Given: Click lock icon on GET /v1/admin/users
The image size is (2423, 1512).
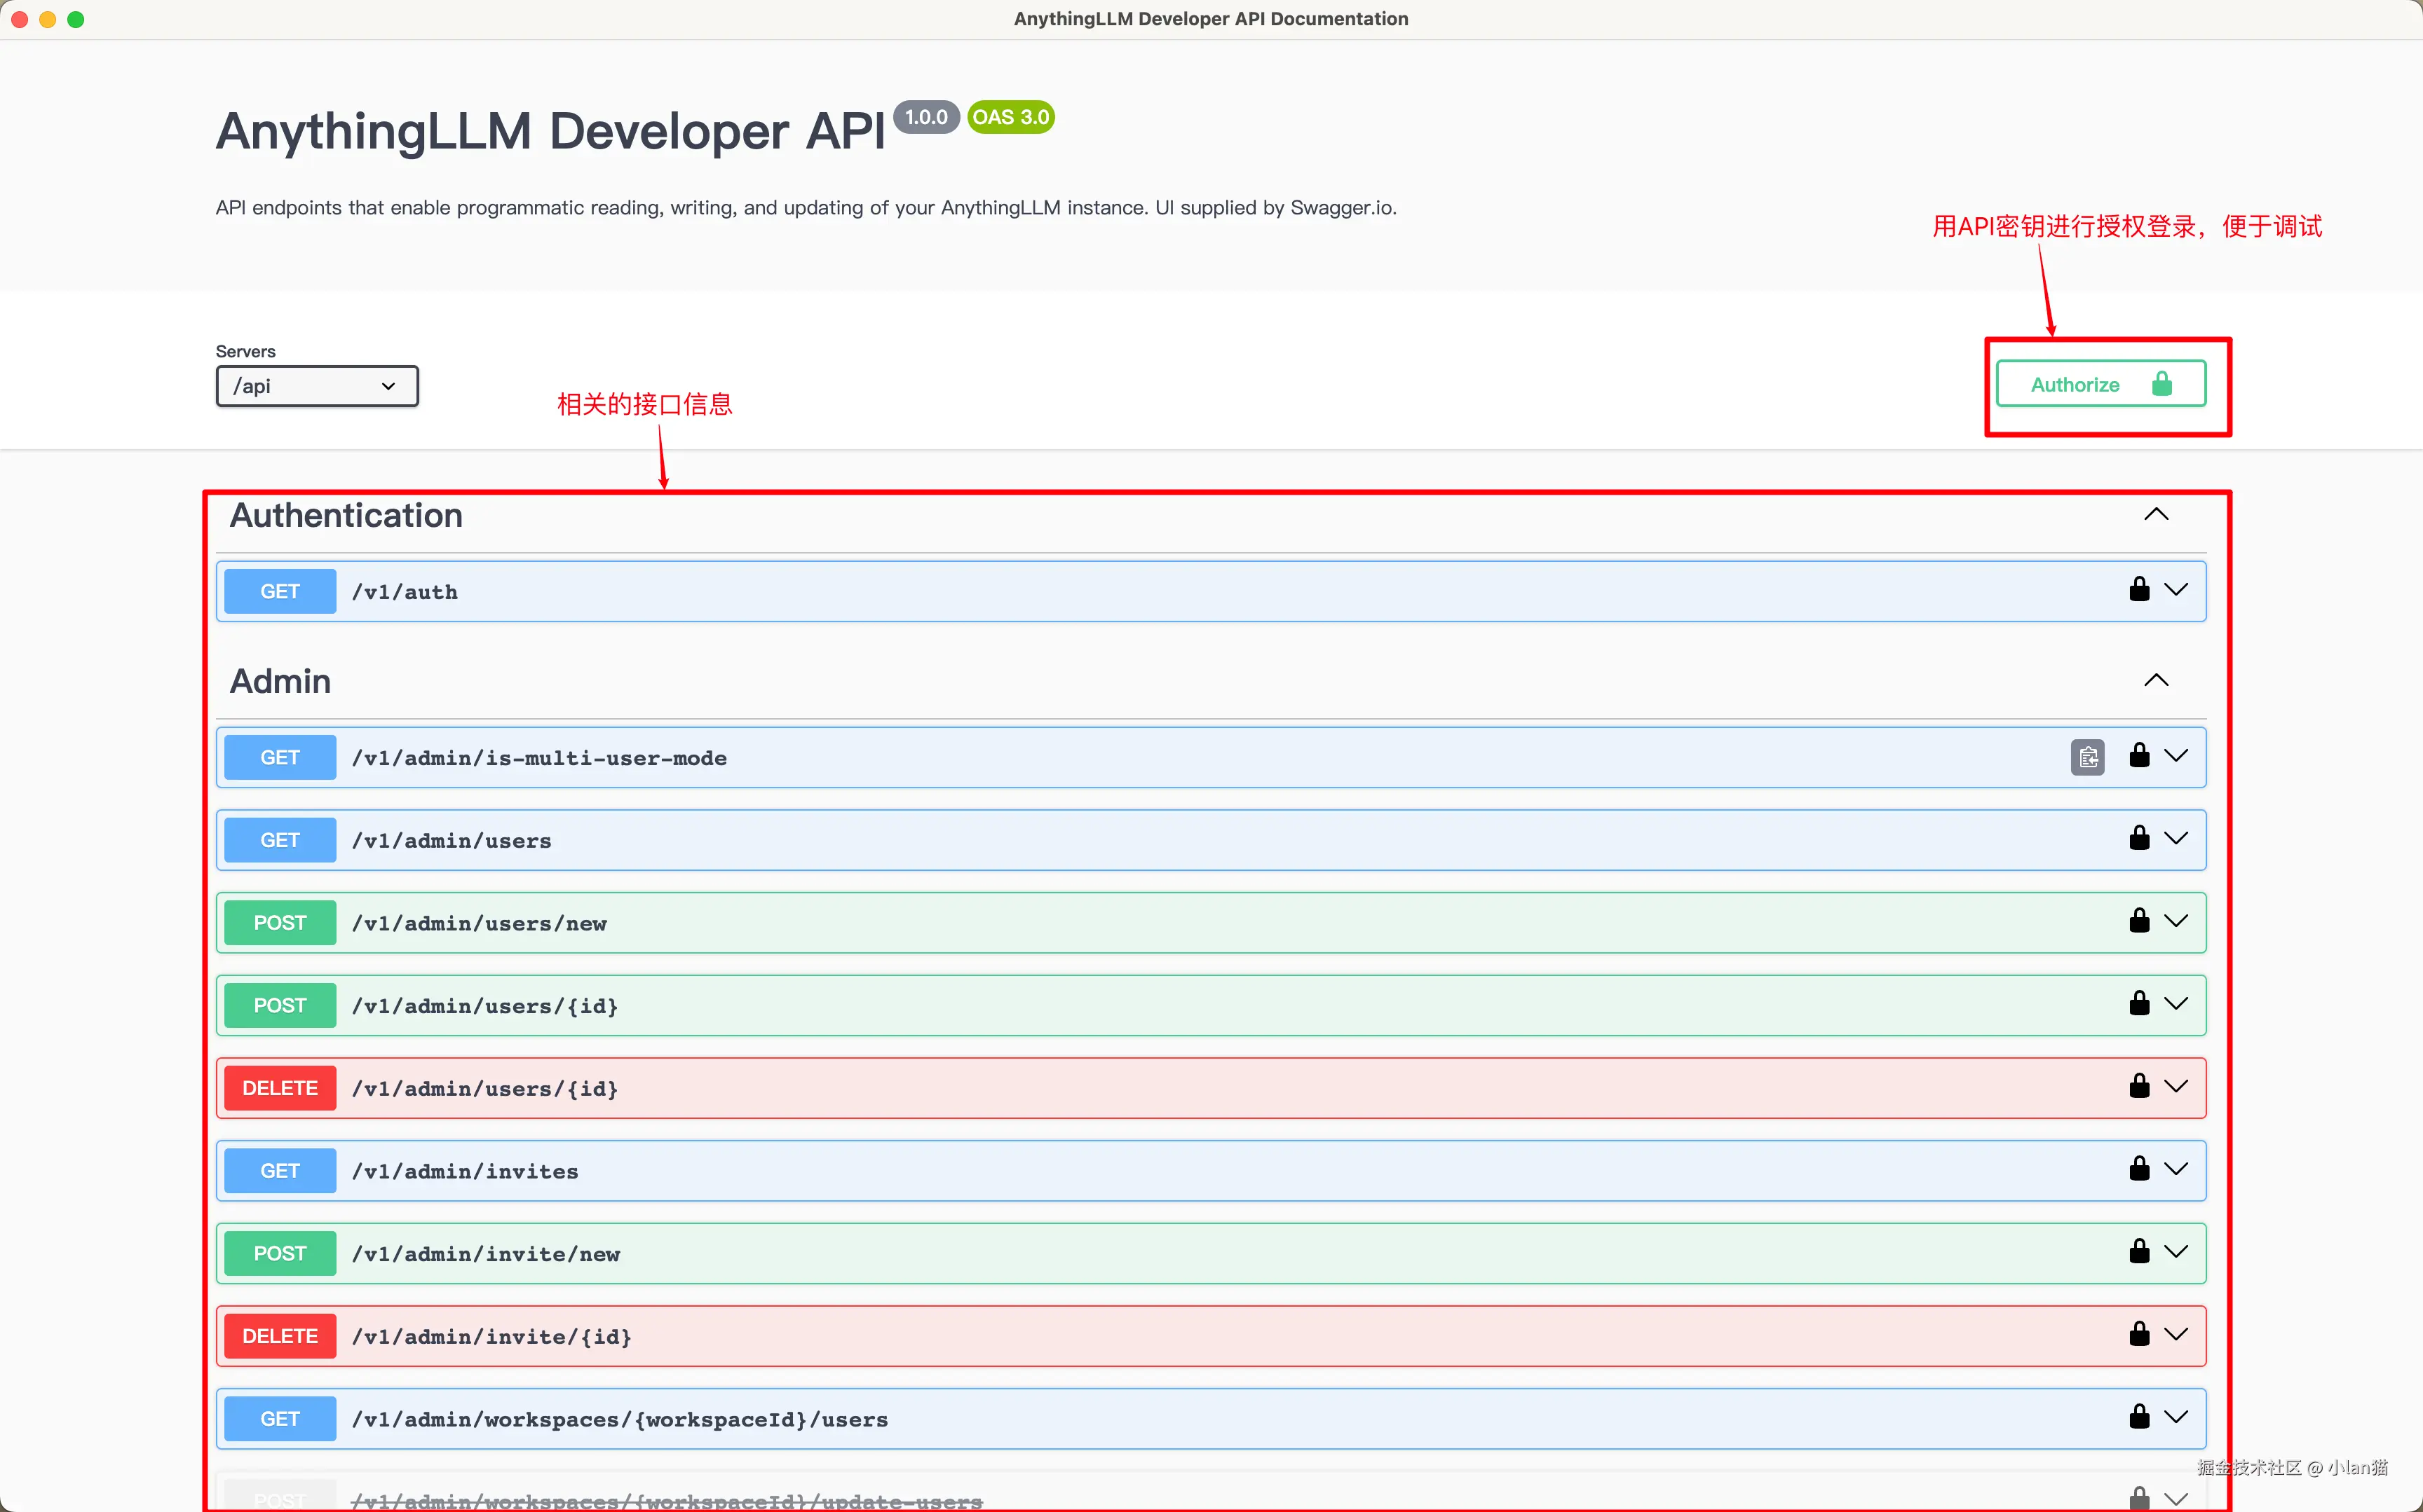Looking at the screenshot, I should click(x=2139, y=839).
